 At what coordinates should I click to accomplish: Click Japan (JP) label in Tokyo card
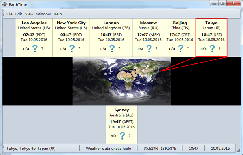pyautogui.click(x=211, y=28)
